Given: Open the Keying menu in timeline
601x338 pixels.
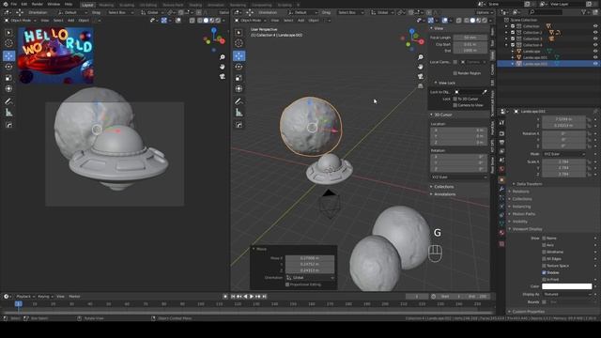Looking at the screenshot, I should coord(45,297).
